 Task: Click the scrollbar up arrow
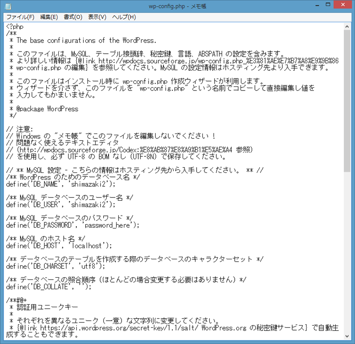coord(347,27)
